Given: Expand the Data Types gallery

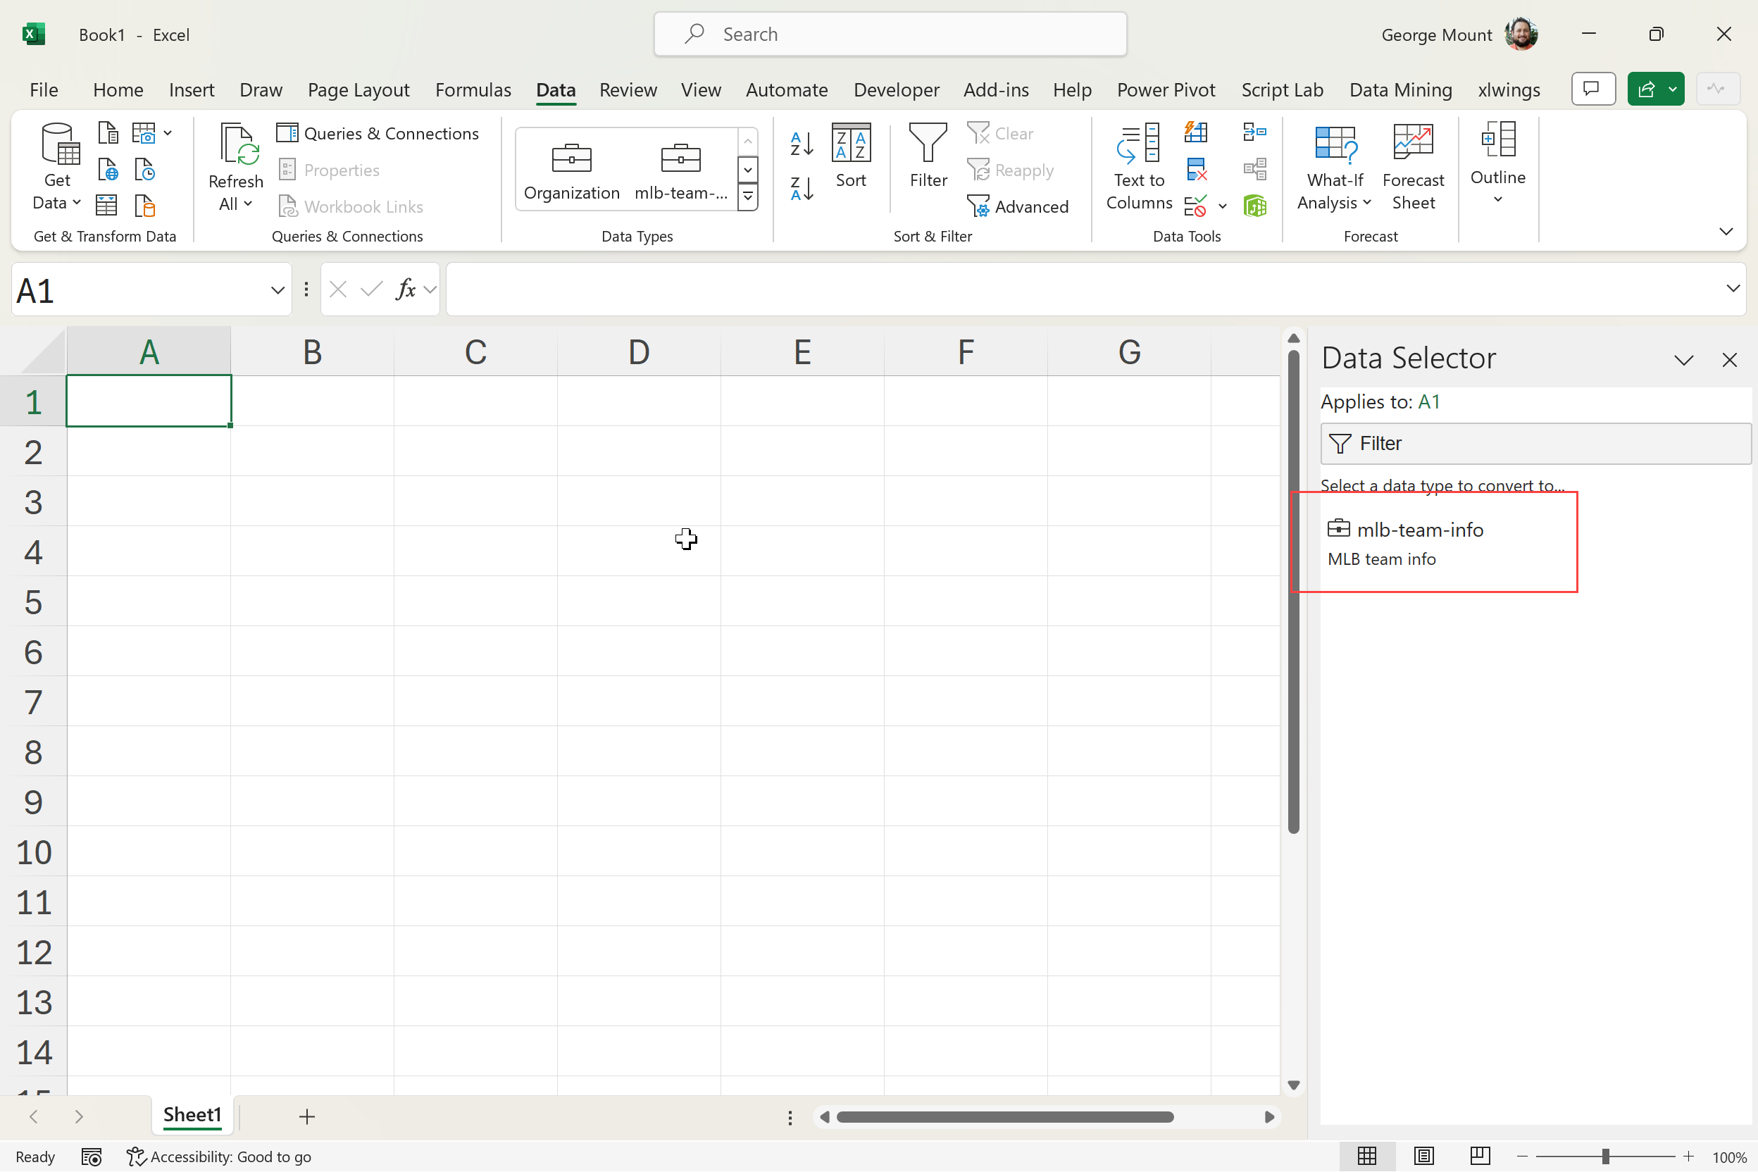Looking at the screenshot, I should [x=747, y=197].
